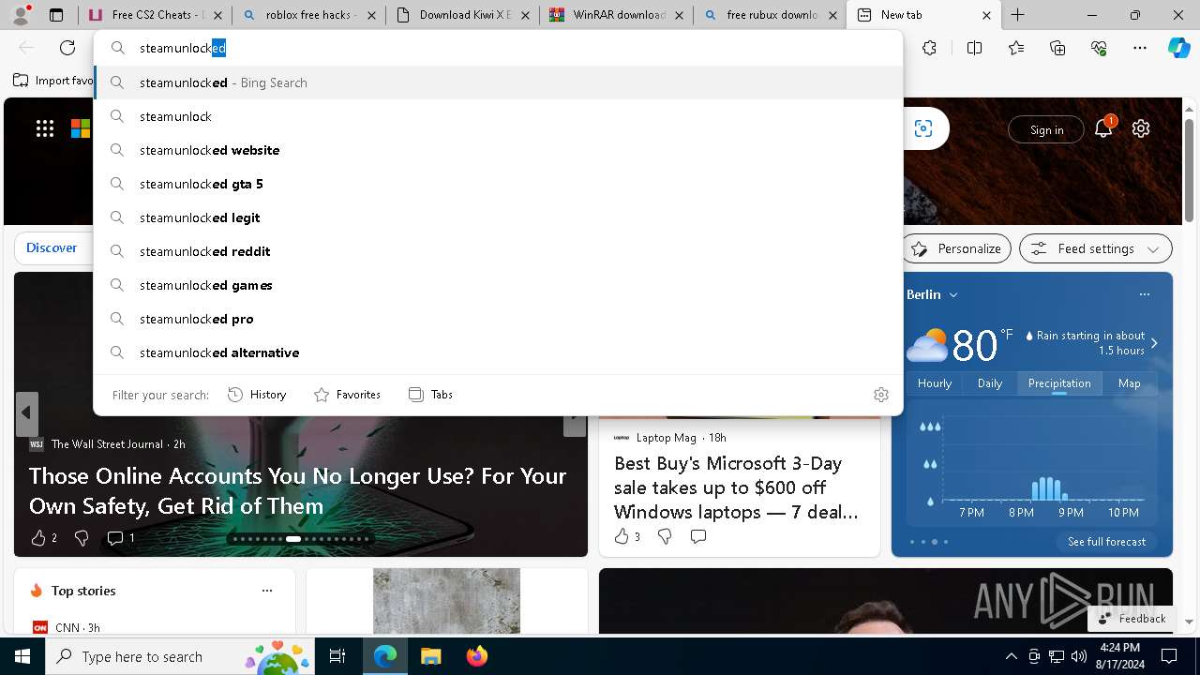This screenshot has width=1200, height=675.
Task: Click the taskbar search box
Action: (x=182, y=656)
